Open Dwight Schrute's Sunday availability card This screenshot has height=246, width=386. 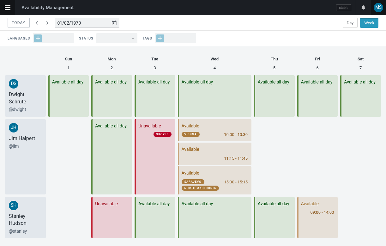pos(69,96)
